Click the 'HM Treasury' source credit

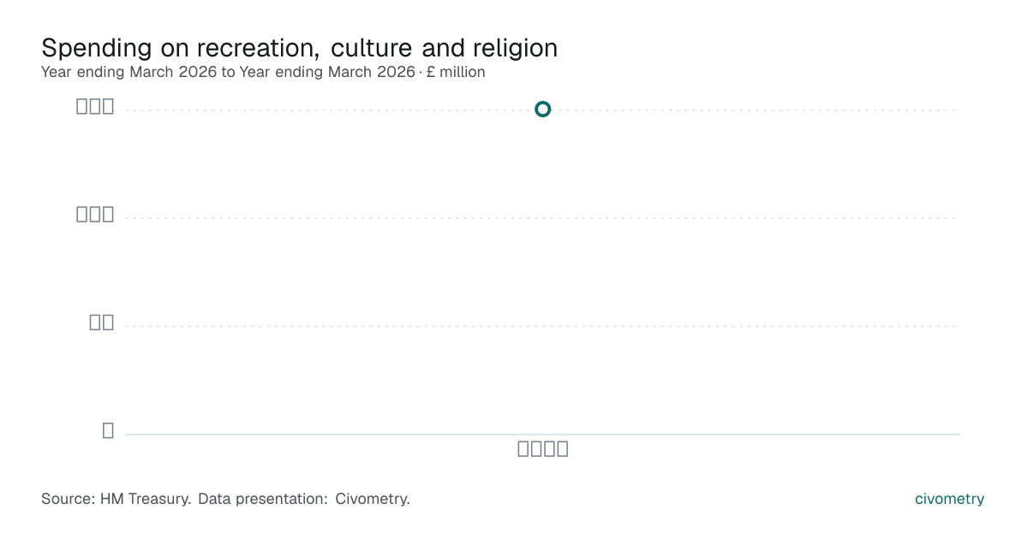coord(146,499)
